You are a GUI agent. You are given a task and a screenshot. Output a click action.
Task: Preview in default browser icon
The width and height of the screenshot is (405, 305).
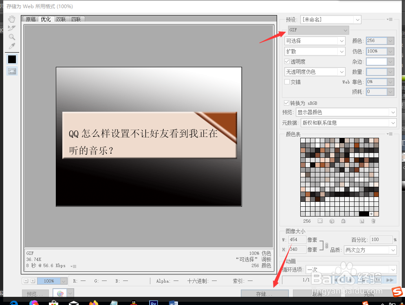[60, 294]
